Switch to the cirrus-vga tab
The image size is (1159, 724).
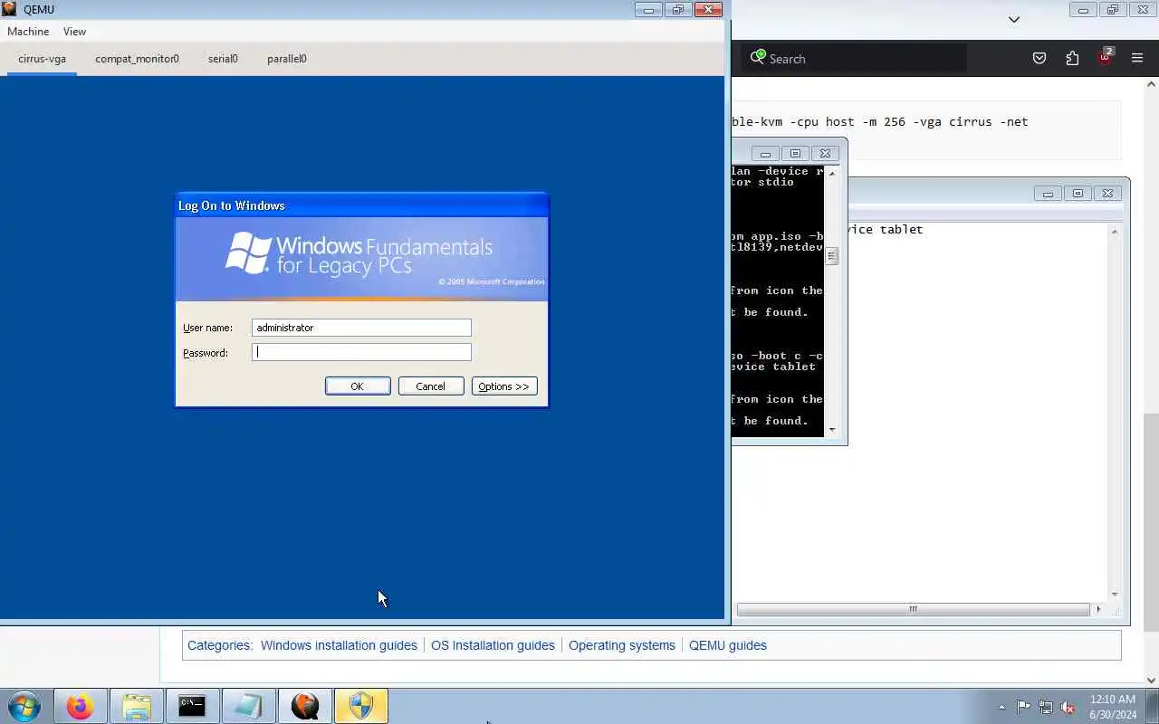click(x=42, y=59)
